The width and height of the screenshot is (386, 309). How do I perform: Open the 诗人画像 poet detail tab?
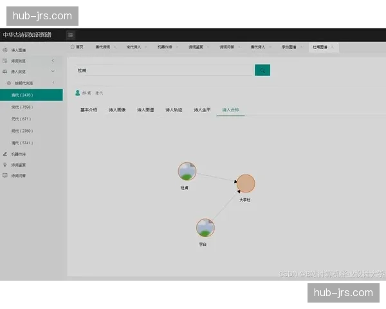click(117, 110)
